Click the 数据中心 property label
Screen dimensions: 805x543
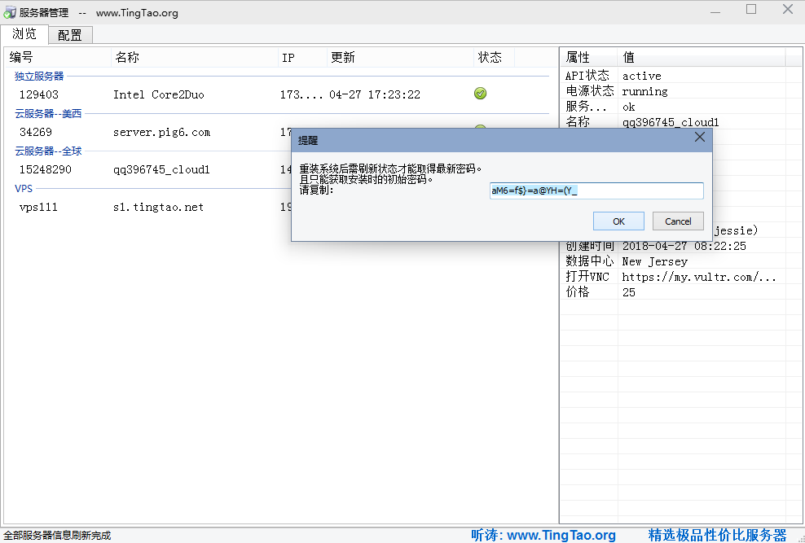[590, 261]
